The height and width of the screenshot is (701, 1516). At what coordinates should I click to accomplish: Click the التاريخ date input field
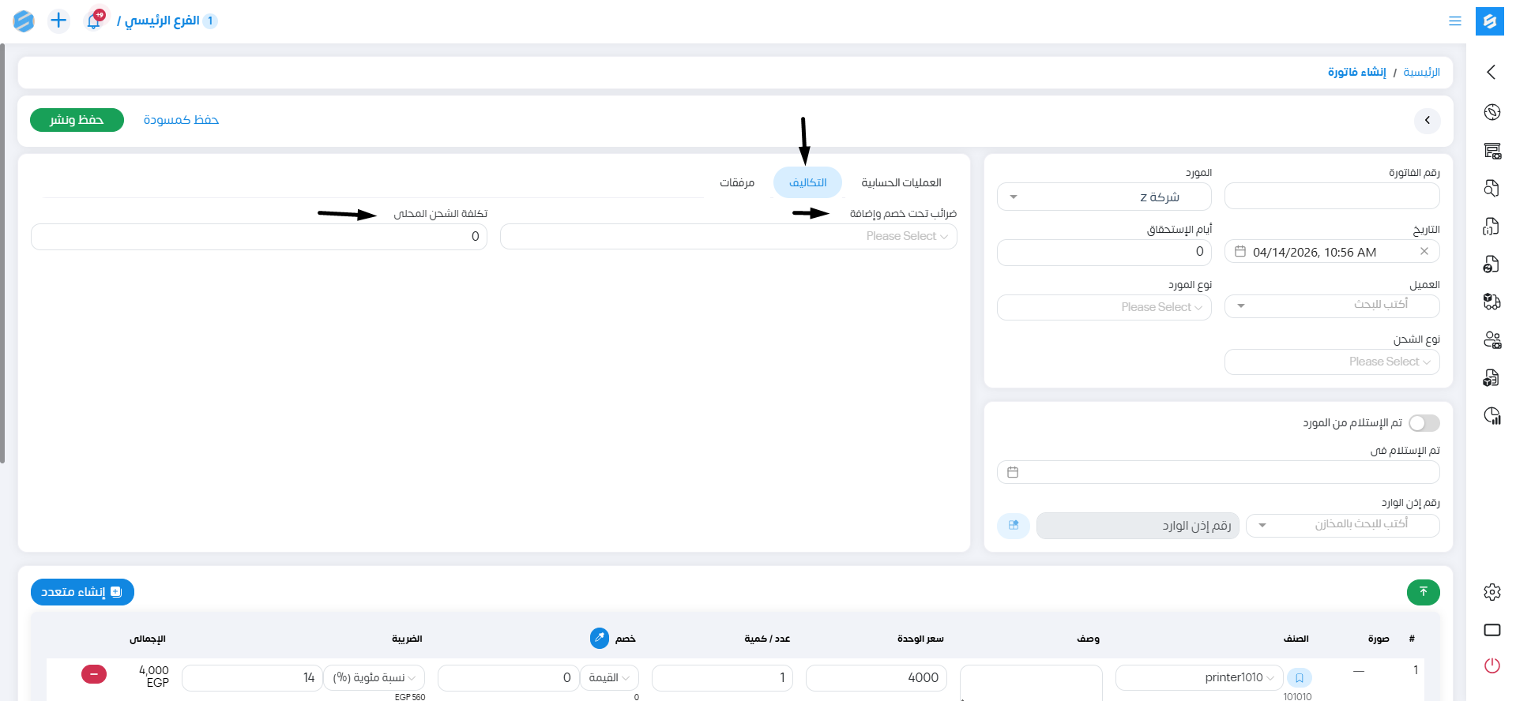[1332, 252]
